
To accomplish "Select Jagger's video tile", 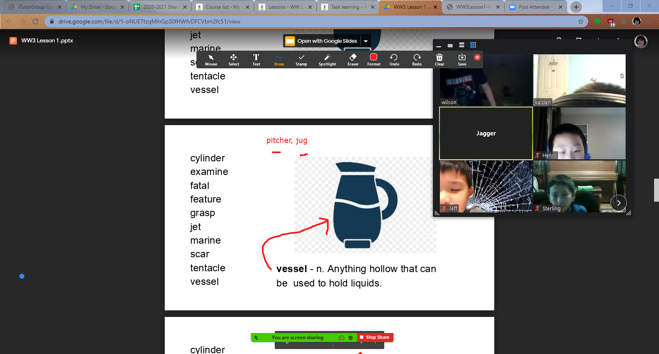I will pos(486,133).
